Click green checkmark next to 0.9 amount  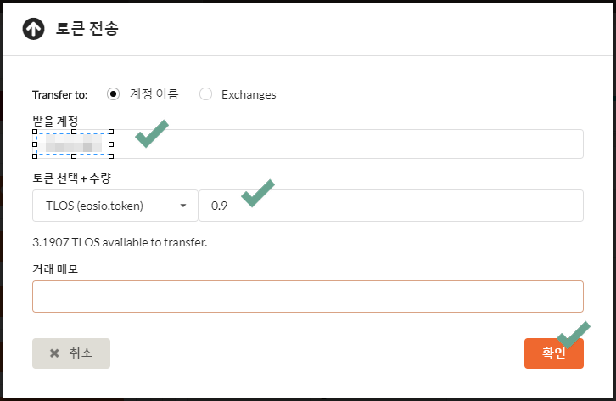258,193
